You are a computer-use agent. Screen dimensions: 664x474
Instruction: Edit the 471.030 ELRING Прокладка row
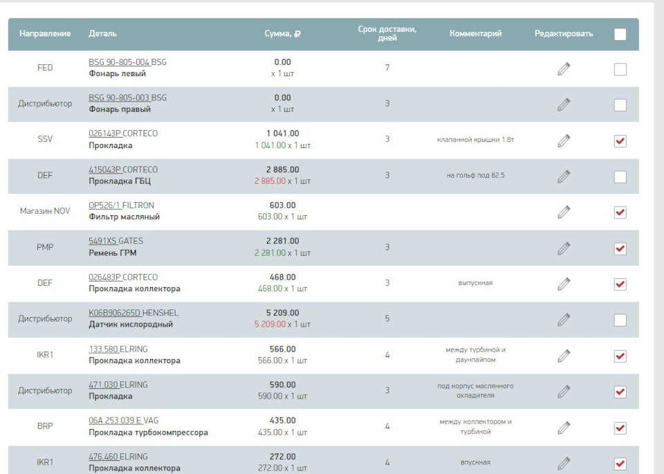pos(563,391)
